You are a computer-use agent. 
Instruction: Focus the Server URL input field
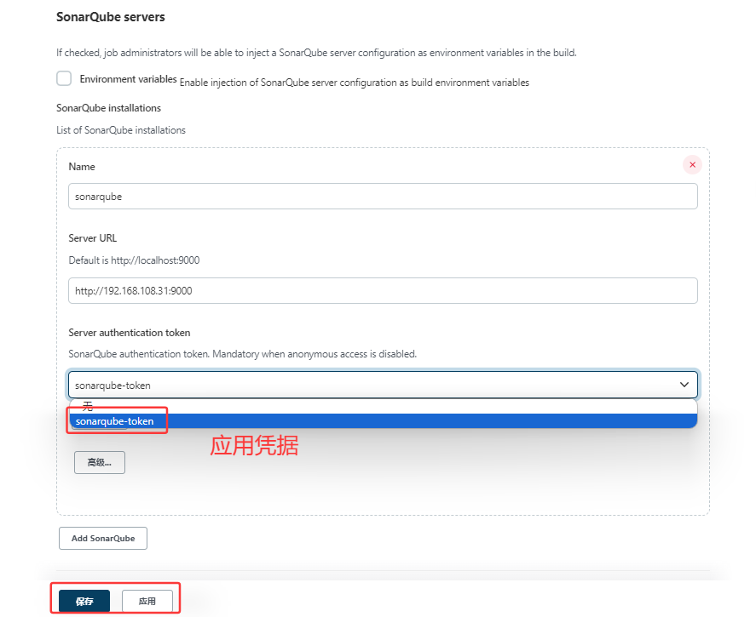click(383, 291)
